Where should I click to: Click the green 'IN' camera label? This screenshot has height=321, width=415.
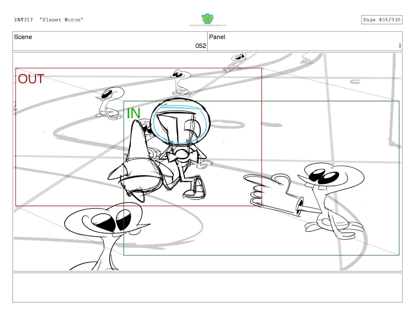[x=134, y=113]
